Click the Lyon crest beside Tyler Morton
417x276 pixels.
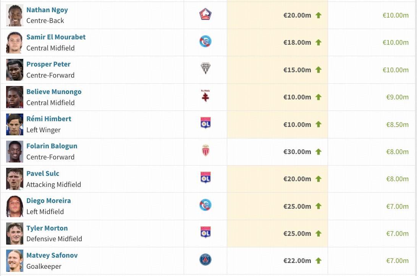(205, 232)
